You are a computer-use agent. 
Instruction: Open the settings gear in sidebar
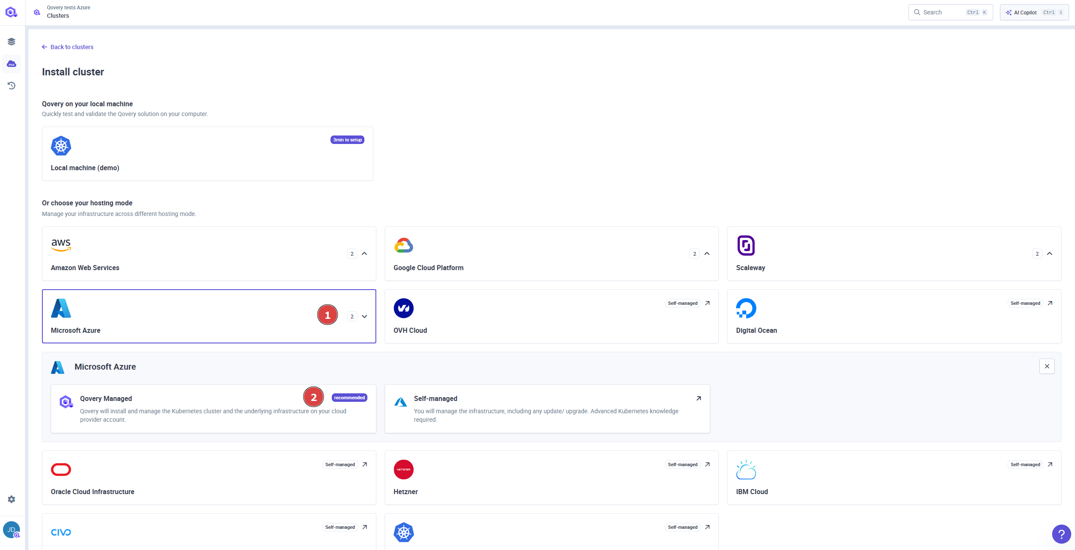coord(11,499)
